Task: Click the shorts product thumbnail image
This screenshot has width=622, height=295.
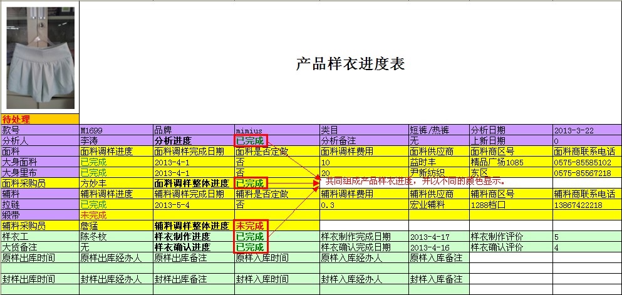Action: point(40,58)
